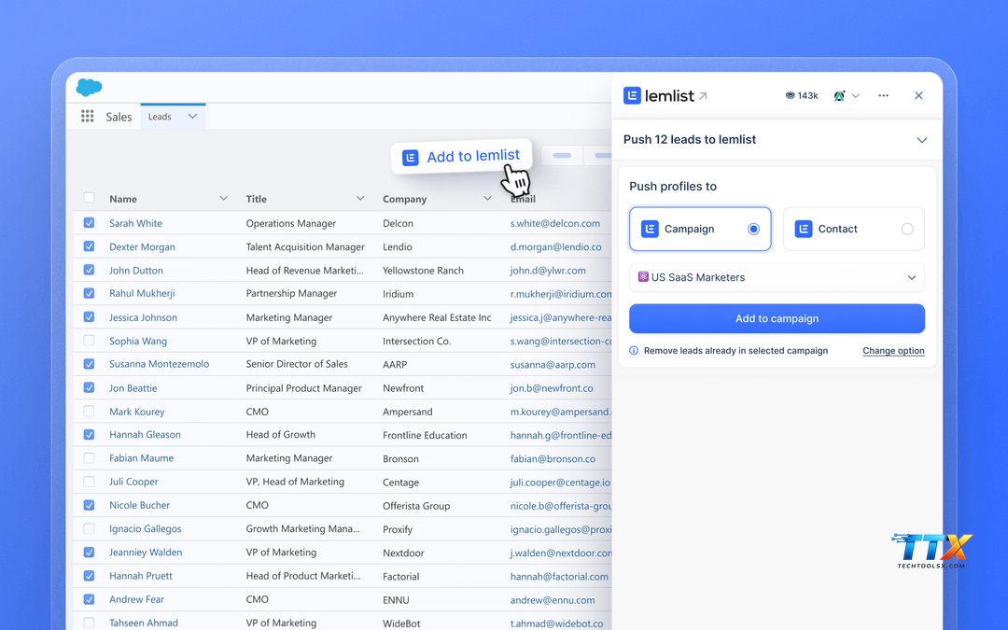Image resolution: width=1008 pixels, height=630 pixels.
Task: Open the Hannah Pruett lead link
Action: [141, 576]
